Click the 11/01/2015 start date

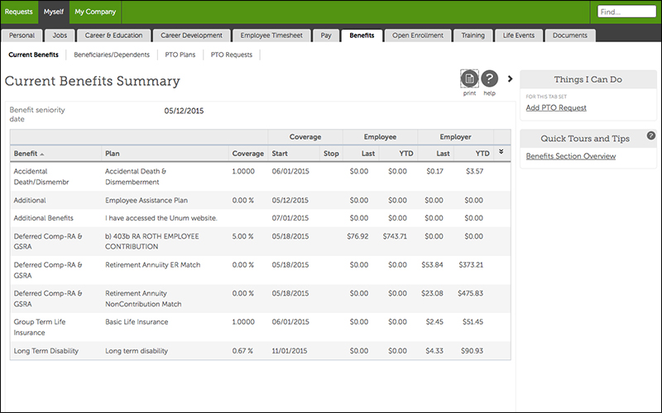tap(290, 350)
